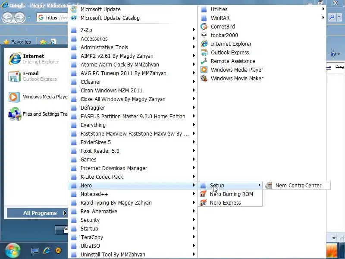Expand the Defraggler folder
Image resolution: width=345 pixels, height=259 pixels.
pyautogui.click(x=133, y=107)
